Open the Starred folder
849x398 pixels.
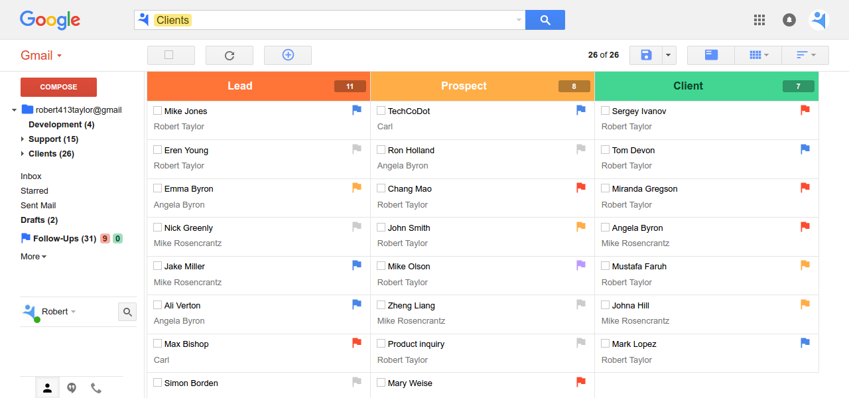pyautogui.click(x=34, y=191)
